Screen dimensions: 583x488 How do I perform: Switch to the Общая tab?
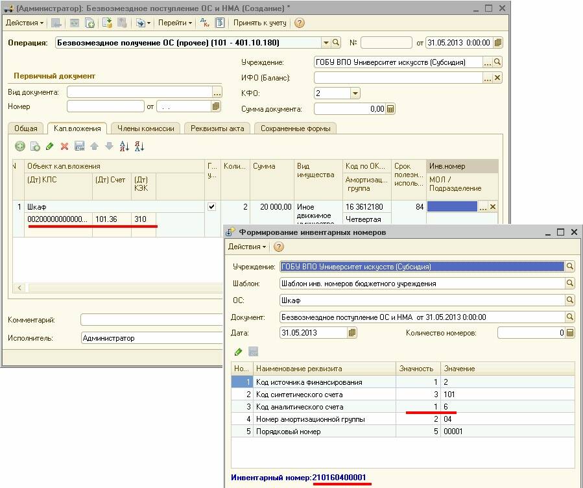click(x=26, y=128)
